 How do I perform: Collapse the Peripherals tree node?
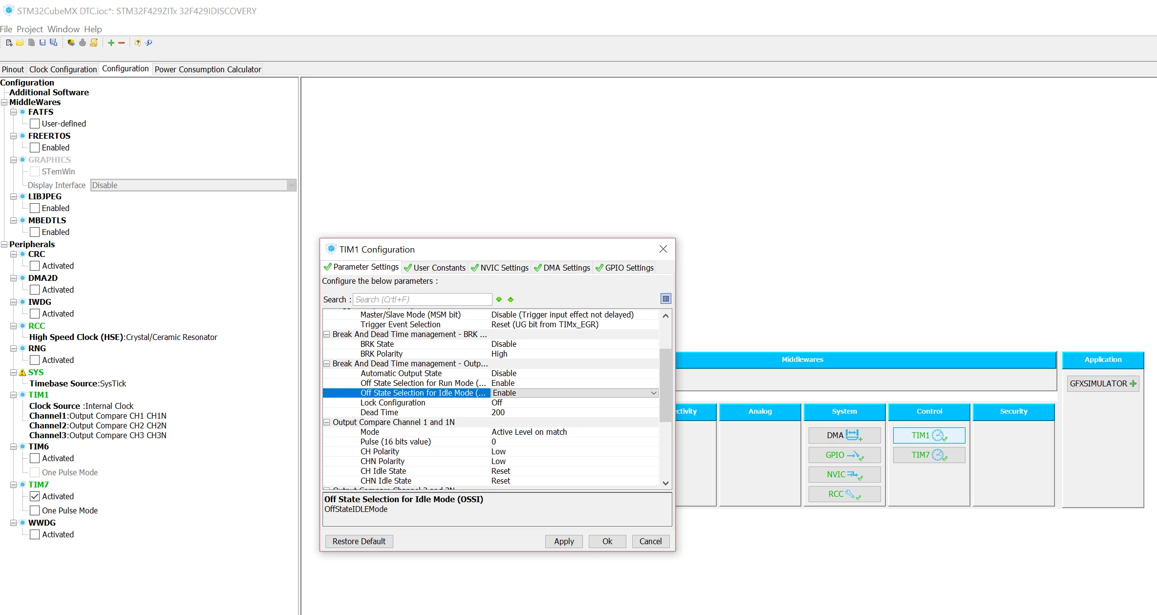[4, 244]
